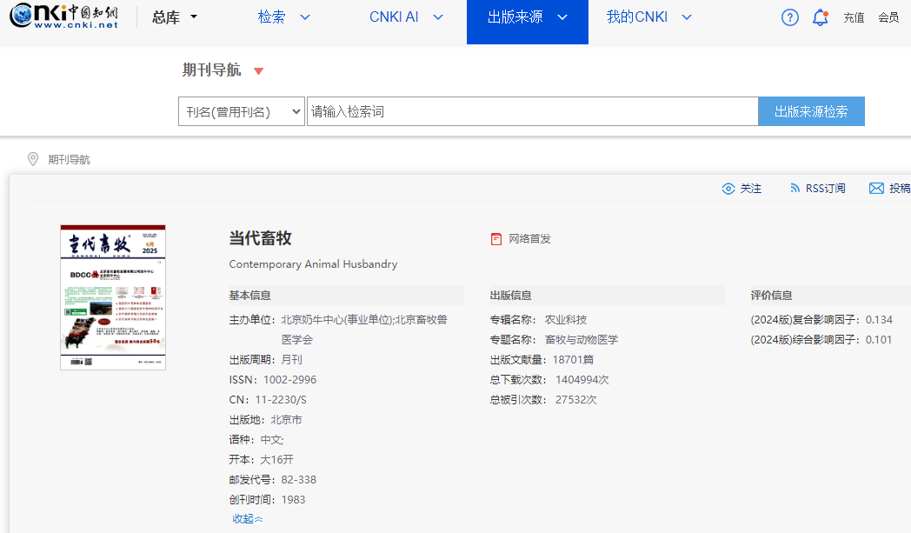Expand the 检索 menu chevron
This screenshot has width=911, height=533.
pos(305,17)
